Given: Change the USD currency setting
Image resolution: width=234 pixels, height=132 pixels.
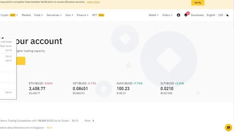Looking at the screenshot, I should [220, 15].
